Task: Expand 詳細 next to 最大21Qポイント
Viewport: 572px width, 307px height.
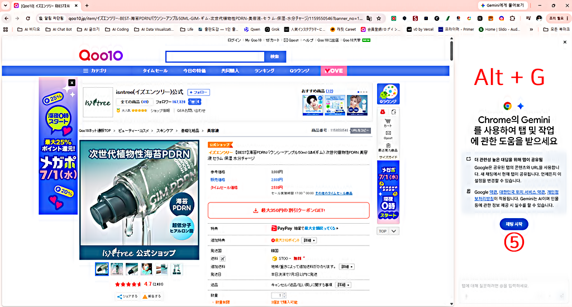Action: [309, 240]
